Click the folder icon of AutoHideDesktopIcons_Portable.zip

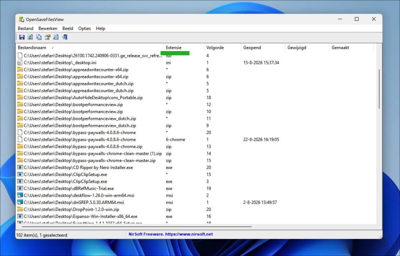20,98
